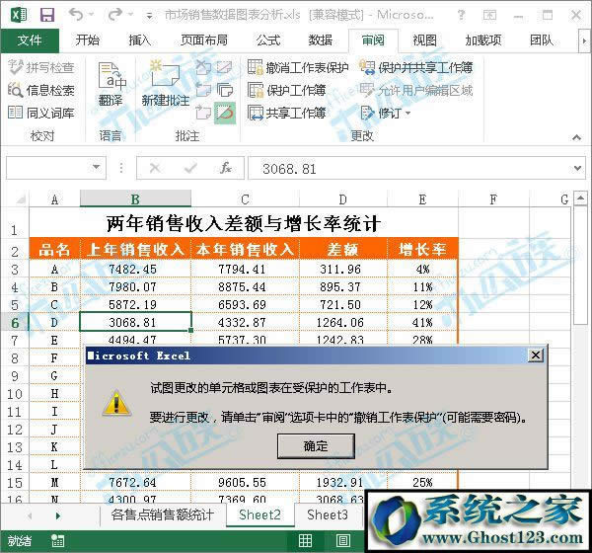Click cell containing 8875.44
592x553 pixels.
tap(245, 287)
